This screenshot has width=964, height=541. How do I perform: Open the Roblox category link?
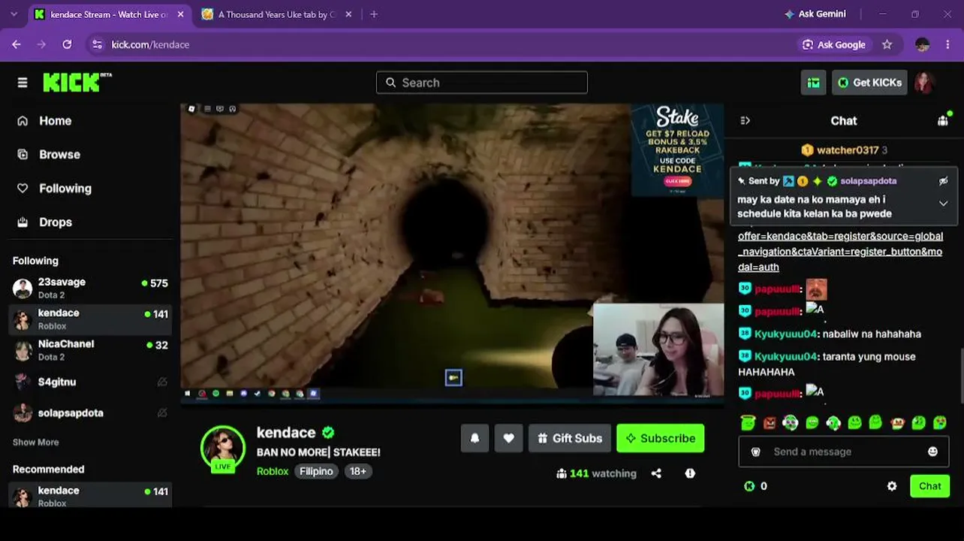pyautogui.click(x=273, y=471)
